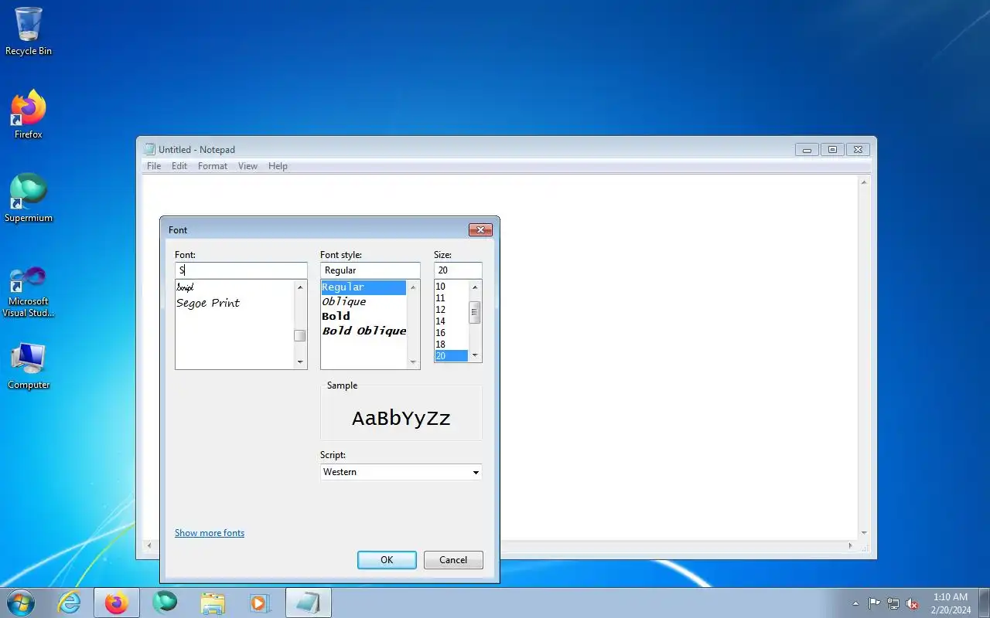Screen dimensions: 990x618
Task: Open the Edit menu in Notepad
Action: pyautogui.click(x=179, y=166)
